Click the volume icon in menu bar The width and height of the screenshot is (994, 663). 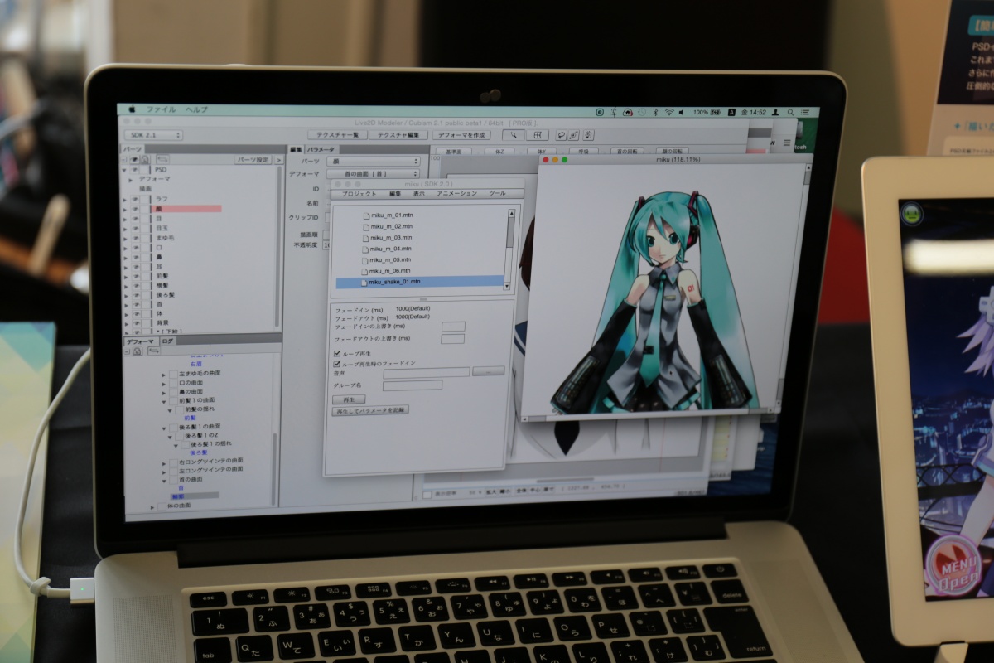681,112
